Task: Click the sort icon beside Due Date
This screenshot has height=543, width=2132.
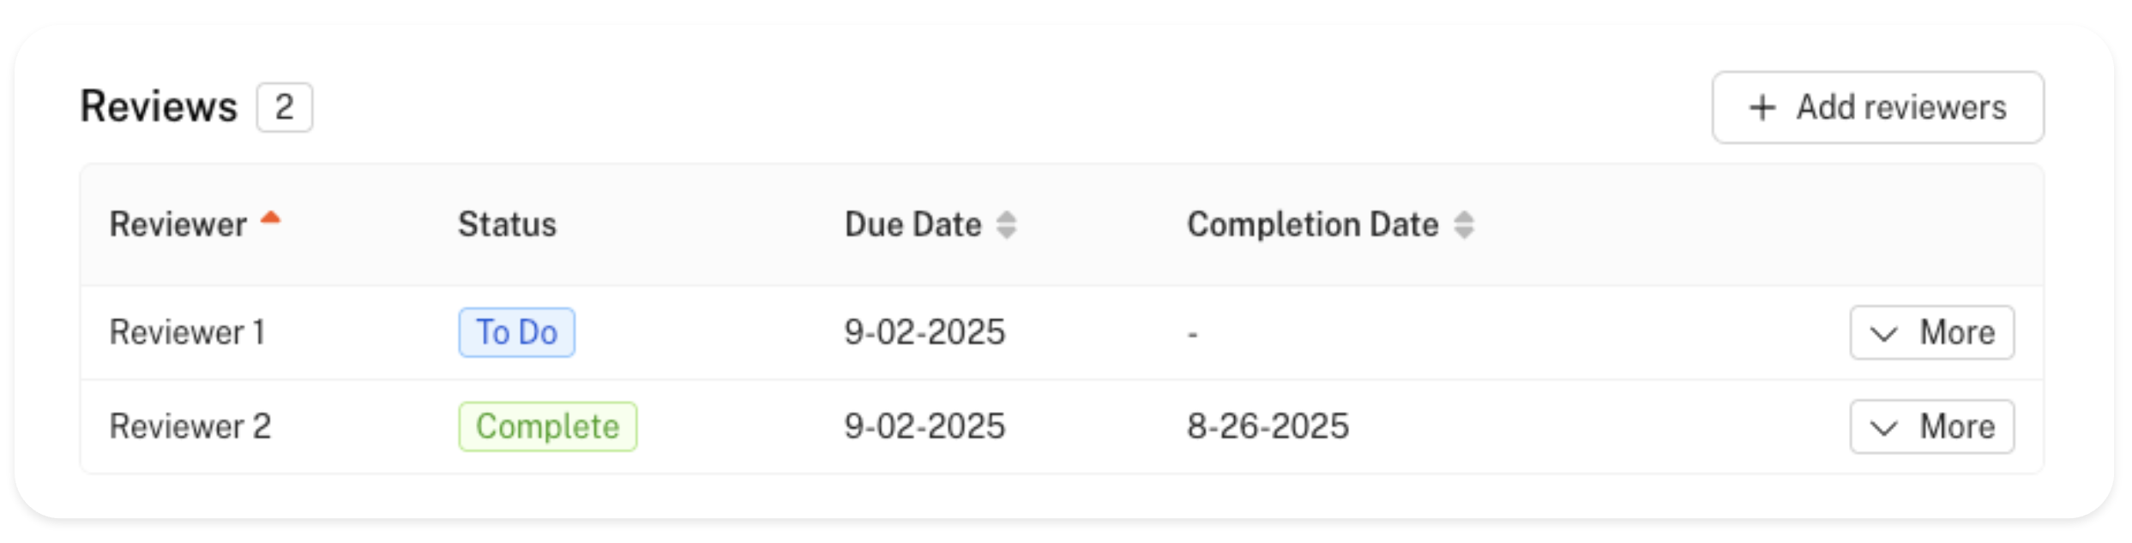Action: [1007, 224]
